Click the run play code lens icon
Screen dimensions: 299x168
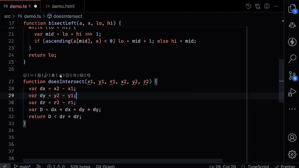pyautogui.click(x=46, y=75)
